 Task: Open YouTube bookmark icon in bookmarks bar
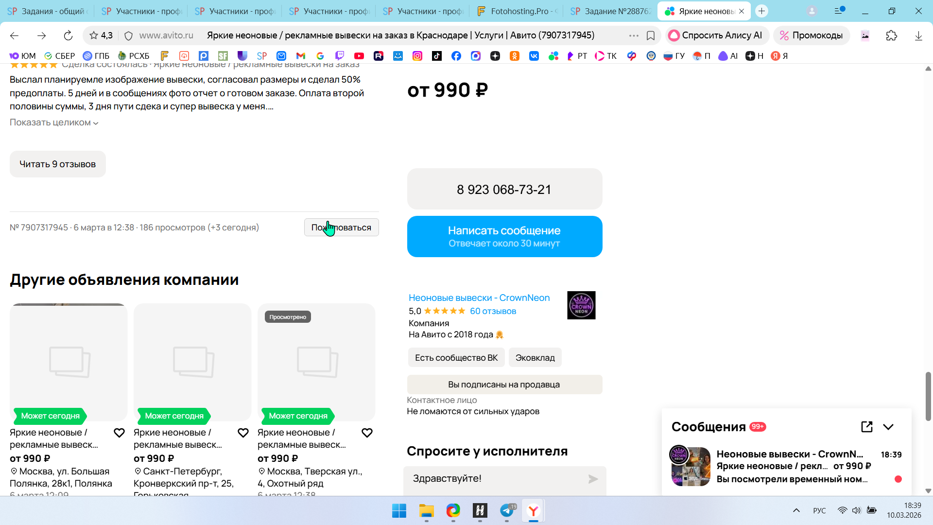click(359, 56)
